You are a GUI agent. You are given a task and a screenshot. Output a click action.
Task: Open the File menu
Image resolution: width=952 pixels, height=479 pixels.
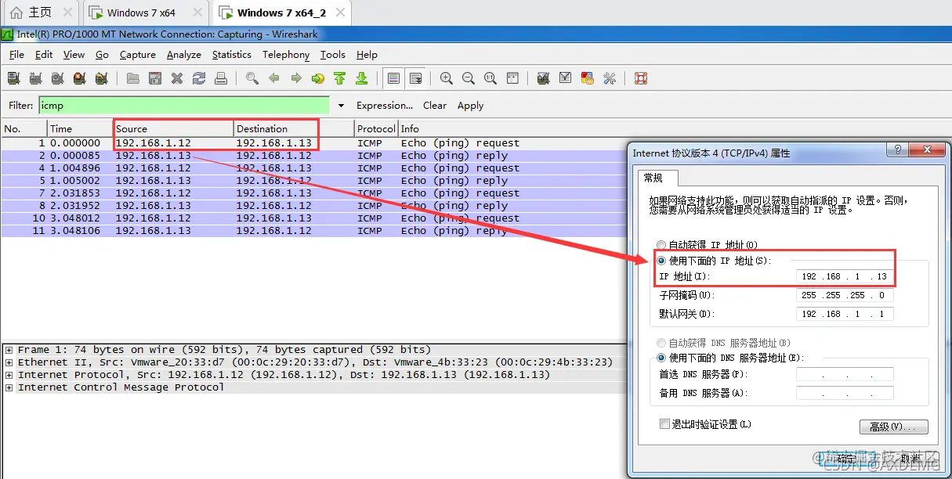pos(16,55)
